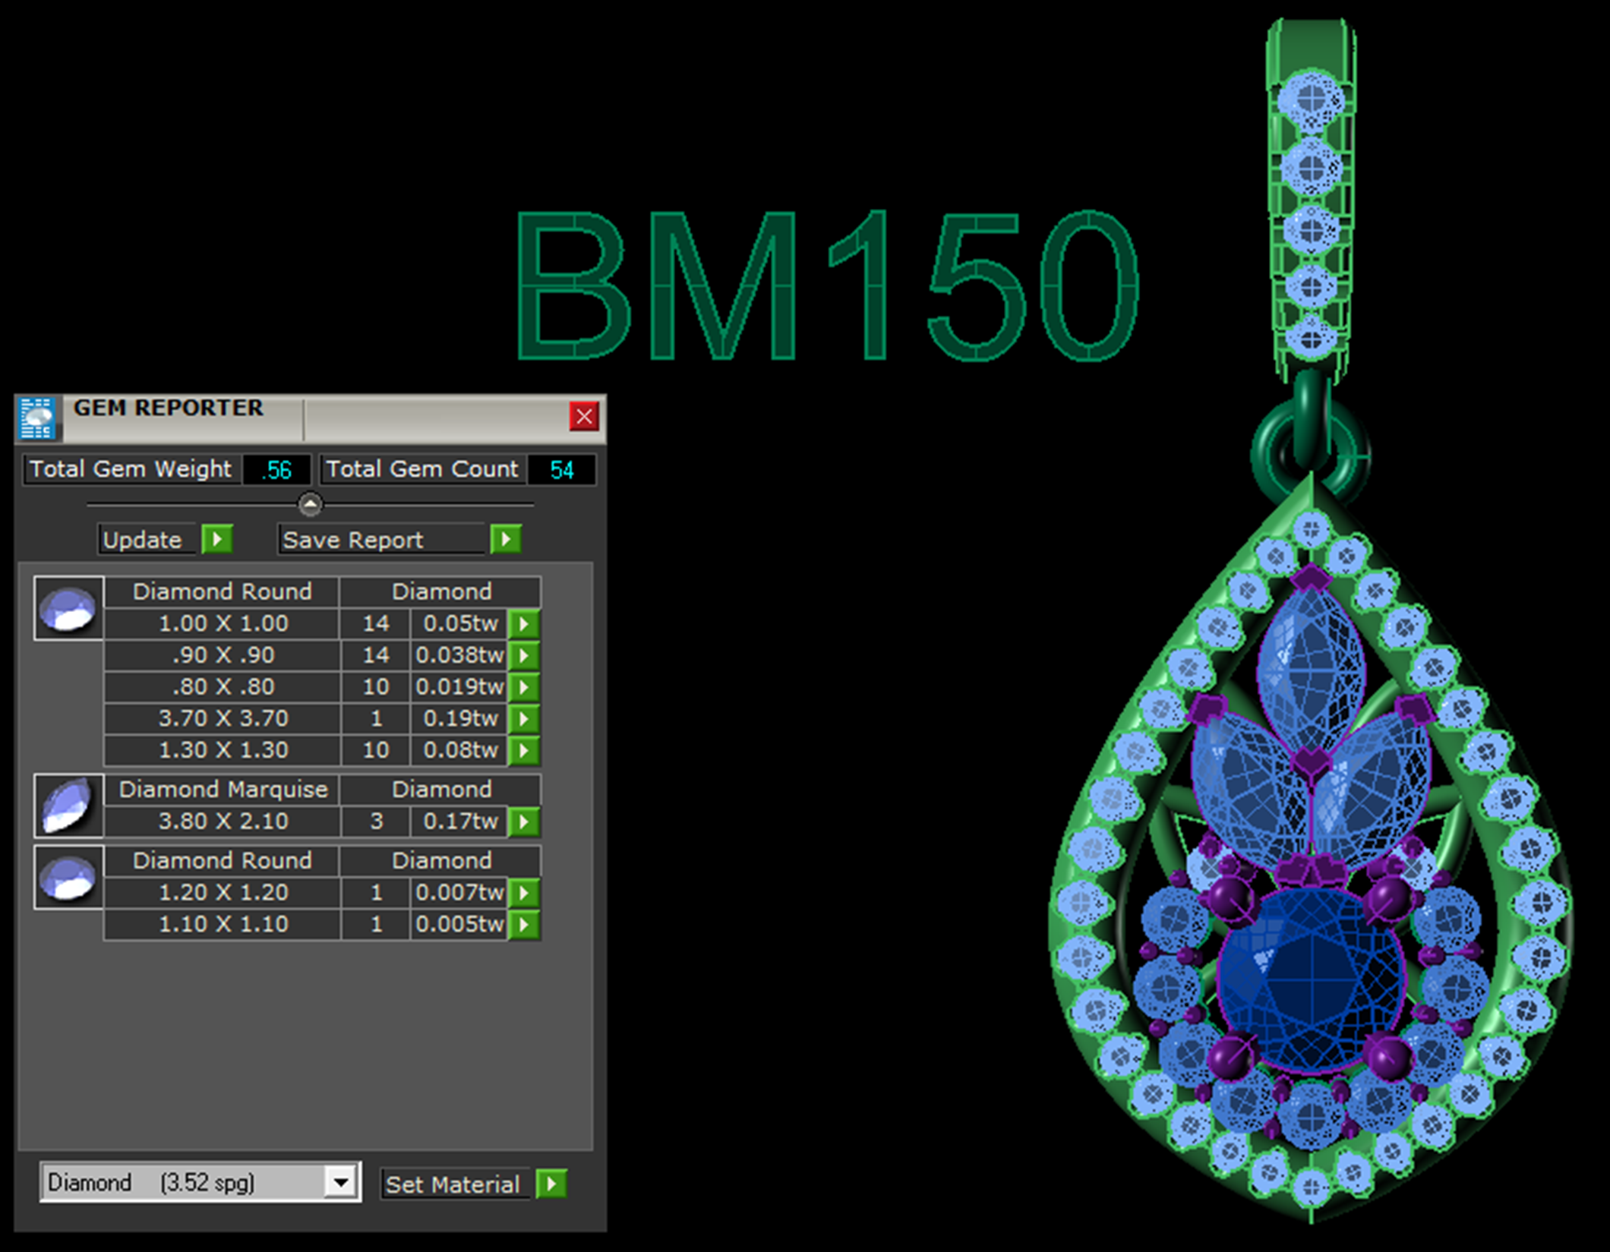Click arrow for 1.10 X 1.10 row
Viewport: 1610px width, 1252px height.
pos(524,925)
